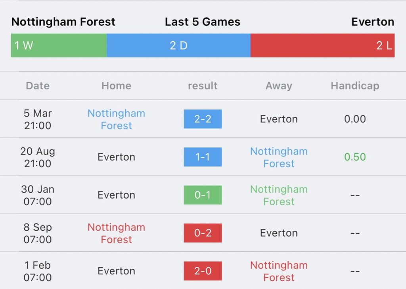Viewport: 406px width, 289px height.
Task: Select the 2-2 result badge
Action: point(203,119)
